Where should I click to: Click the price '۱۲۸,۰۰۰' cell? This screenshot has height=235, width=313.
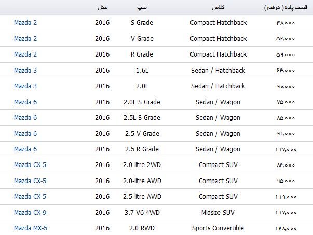pos(286,228)
